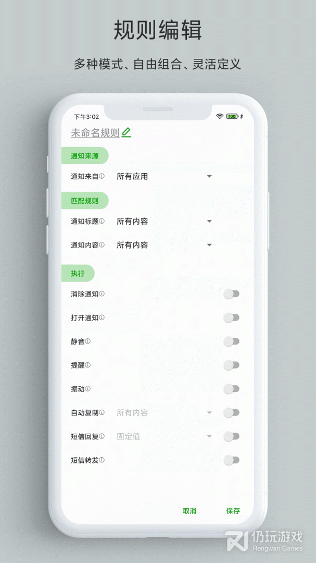Screen dimensions: 316x563
Task: Toggle the 打开通知 switch
Action: [231, 318]
